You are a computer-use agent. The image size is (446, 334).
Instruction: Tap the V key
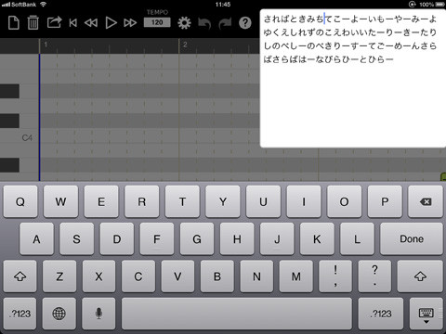coord(177,276)
